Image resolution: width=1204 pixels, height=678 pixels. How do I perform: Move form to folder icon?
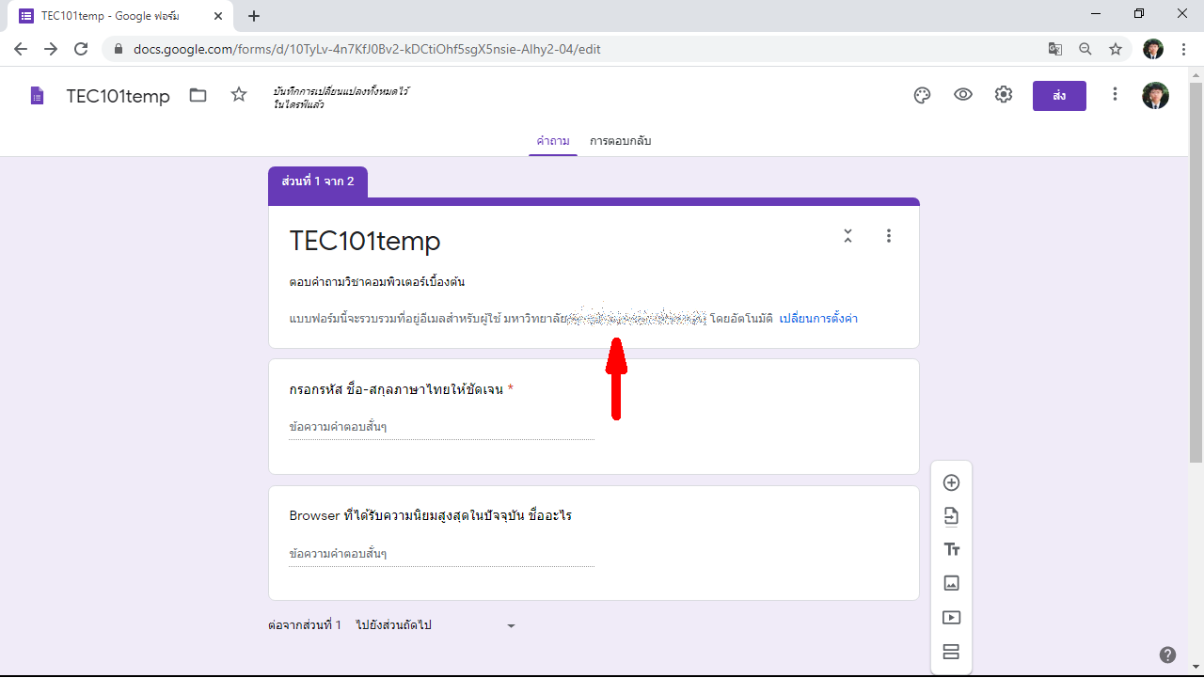[x=198, y=95]
